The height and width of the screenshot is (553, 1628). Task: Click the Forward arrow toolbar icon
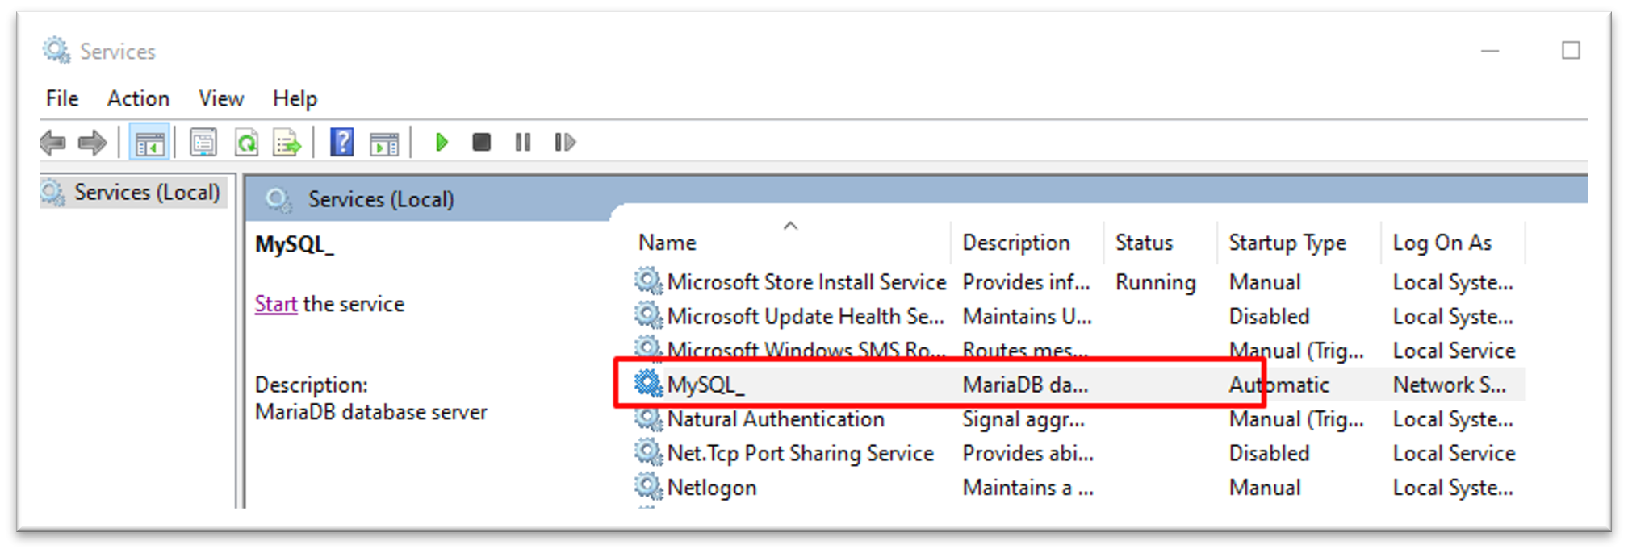pos(92,143)
